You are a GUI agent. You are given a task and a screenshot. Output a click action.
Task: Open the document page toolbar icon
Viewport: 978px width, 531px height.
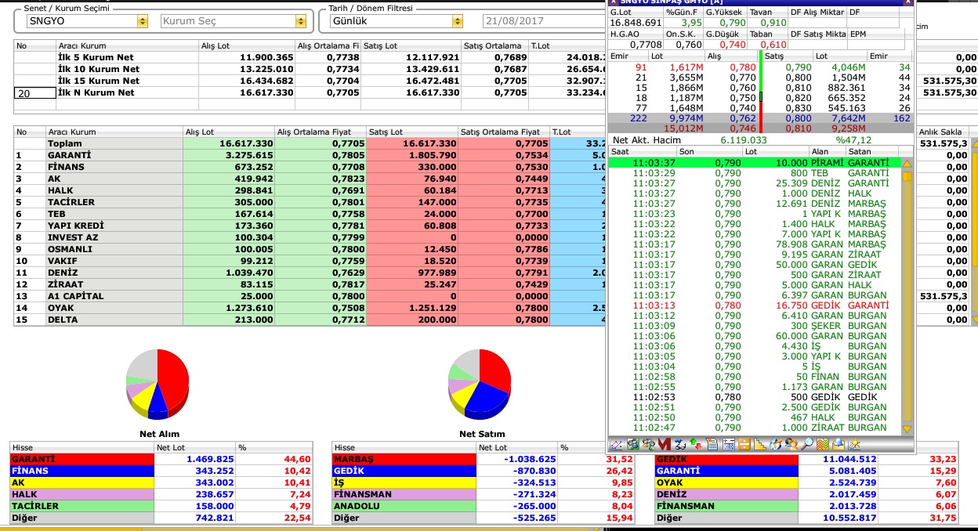click(712, 445)
